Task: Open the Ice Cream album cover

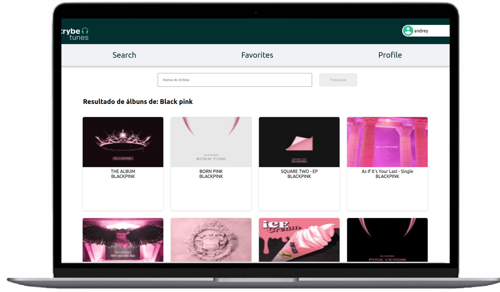Action: 299,240
